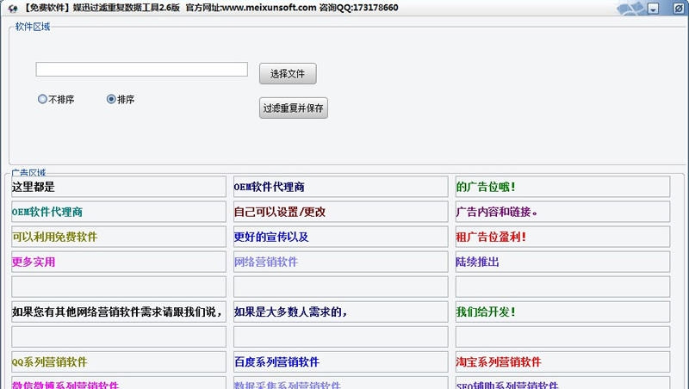The width and height of the screenshot is (689, 389).
Task: Open the SEO辅助系列营销软件 link
Action: 562,383
